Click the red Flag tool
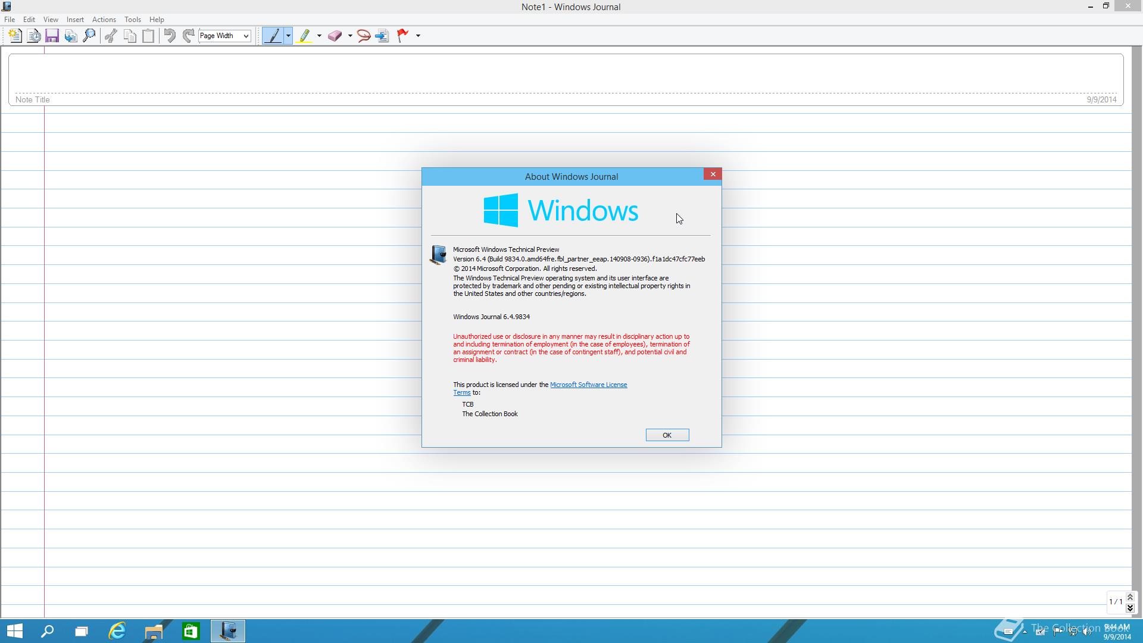Screen dimensions: 1143x643 click(403, 36)
